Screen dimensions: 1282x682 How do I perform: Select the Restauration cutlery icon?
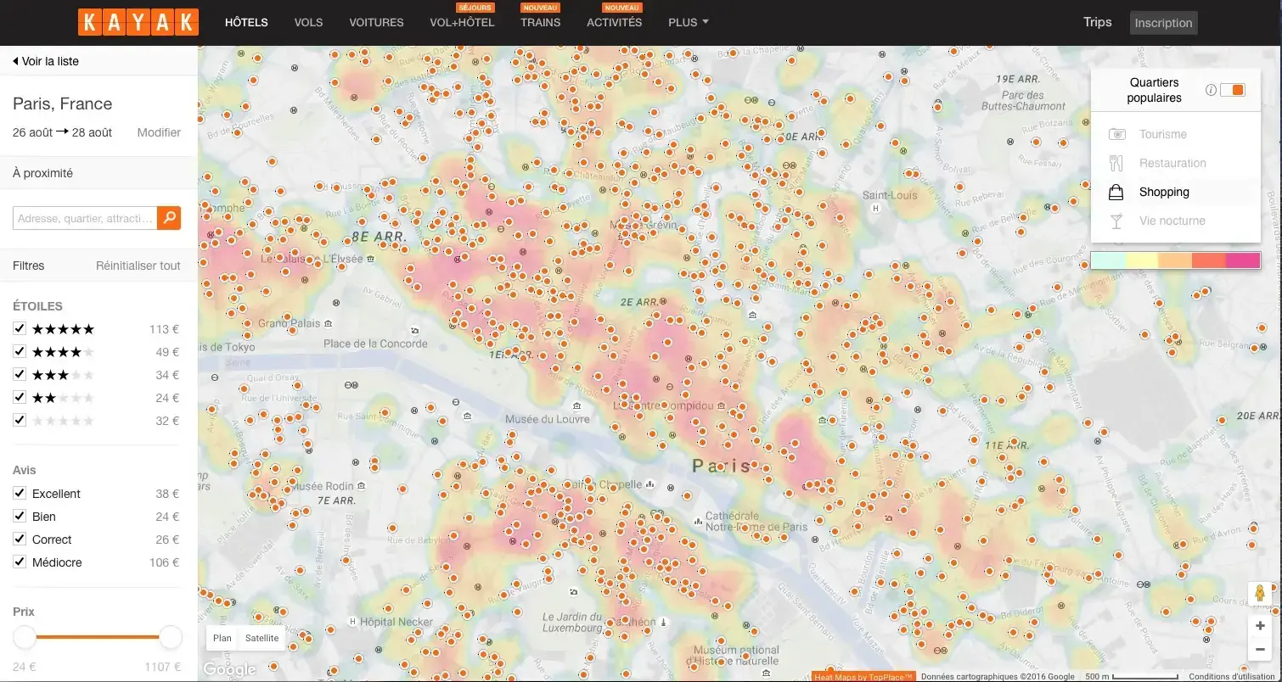pyautogui.click(x=1116, y=163)
